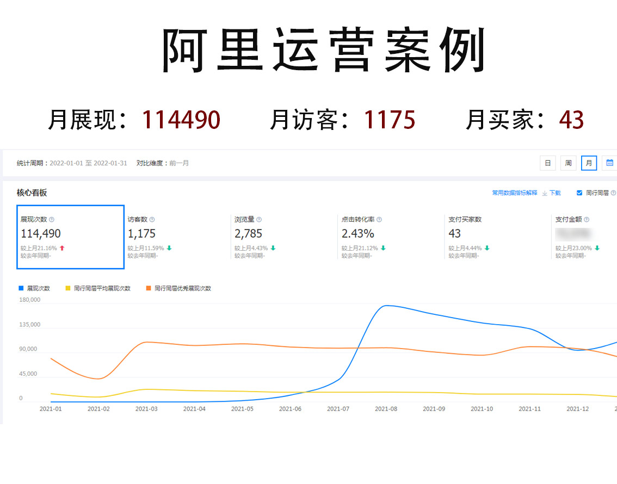Click the 2021-03 label on chart axis
Screen dimensions: 617x484
146,409
